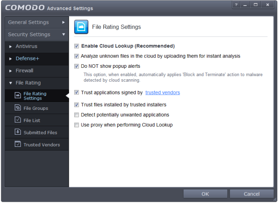Click 'Use proxy when performing Cloud Lookup' label
The height and width of the screenshot is (203, 278).
pyautogui.click(x=127, y=125)
